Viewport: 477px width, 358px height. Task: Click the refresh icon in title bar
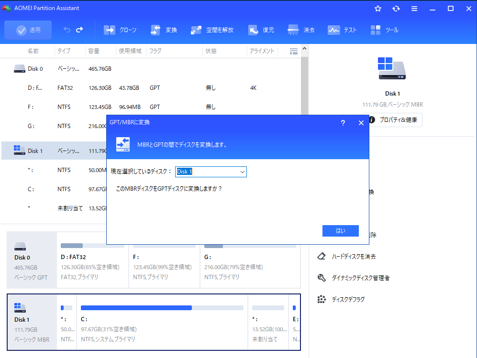click(396, 9)
